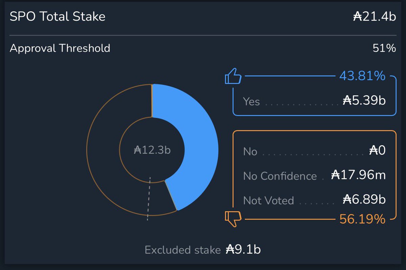Screen dimensions: 406x270
Task: Click the ₳6.89b Not Voted amount
Action: coord(364,200)
